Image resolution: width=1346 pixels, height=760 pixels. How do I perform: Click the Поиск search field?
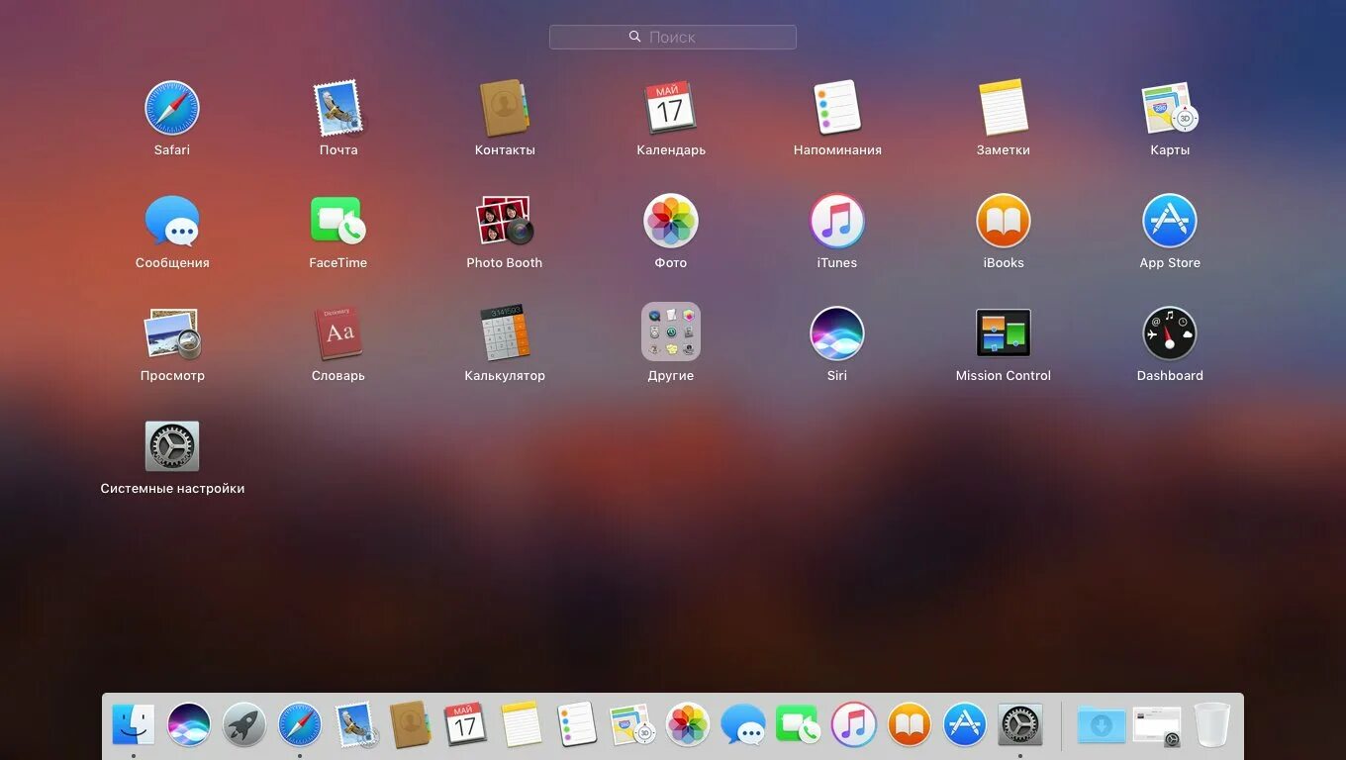[673, 37]
